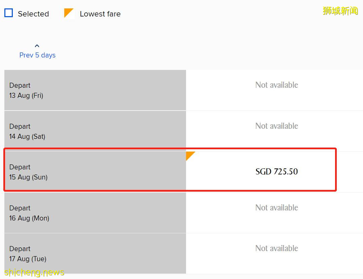The height and width of the screenshot is (279, 363).
Task: Click the Lowest fare legend label
Action: (100, 14)
